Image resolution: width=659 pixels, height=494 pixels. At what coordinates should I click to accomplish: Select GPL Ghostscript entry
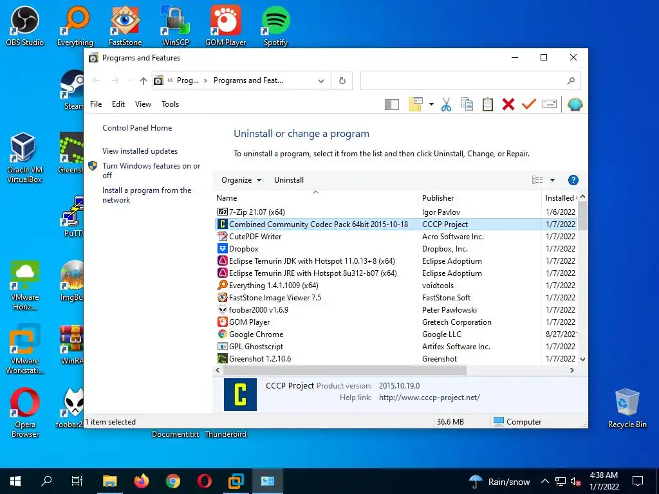[396, 347]
